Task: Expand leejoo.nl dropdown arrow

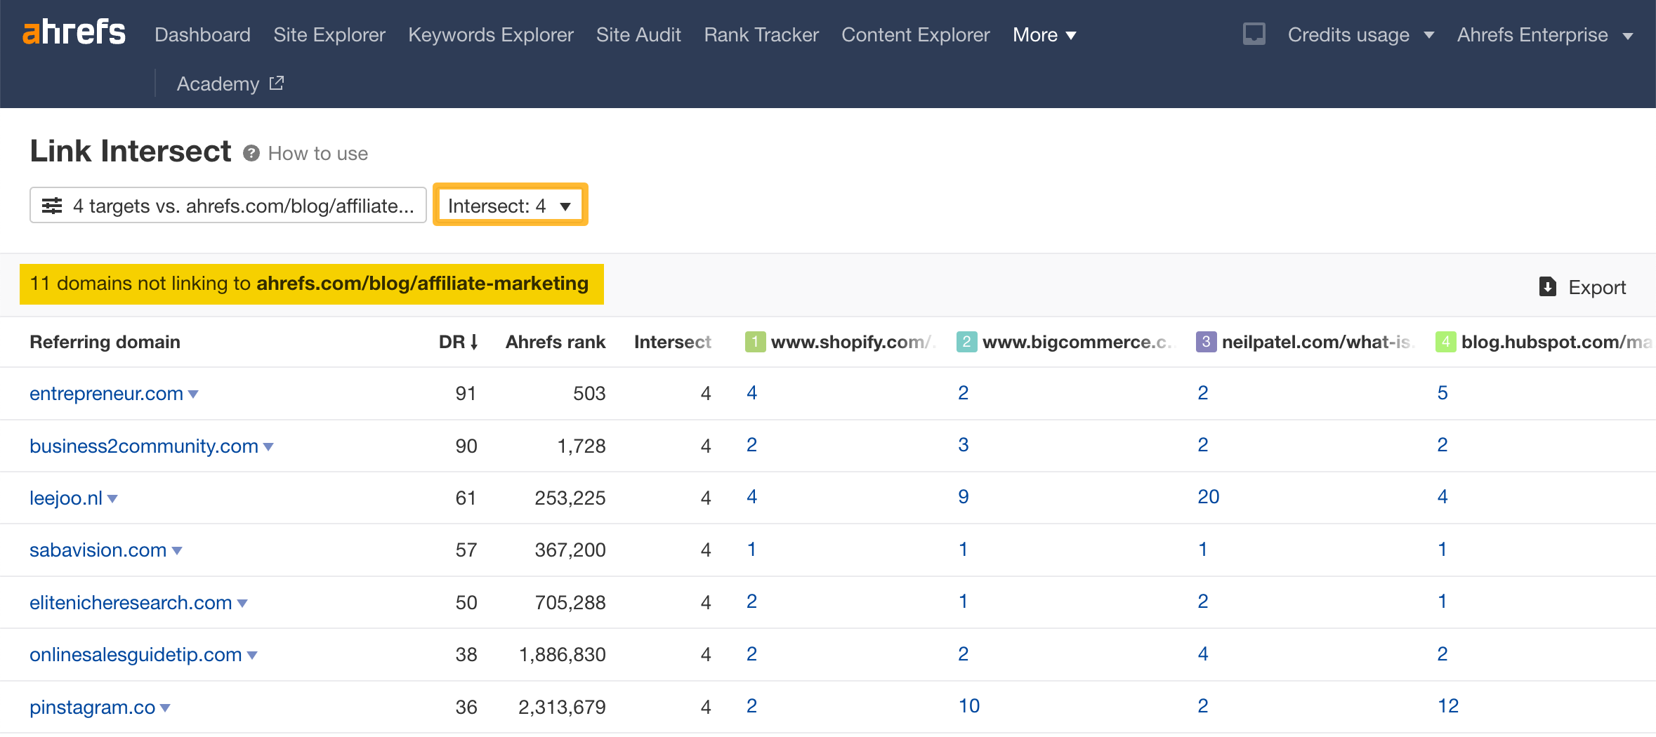Action: [112, 499]
